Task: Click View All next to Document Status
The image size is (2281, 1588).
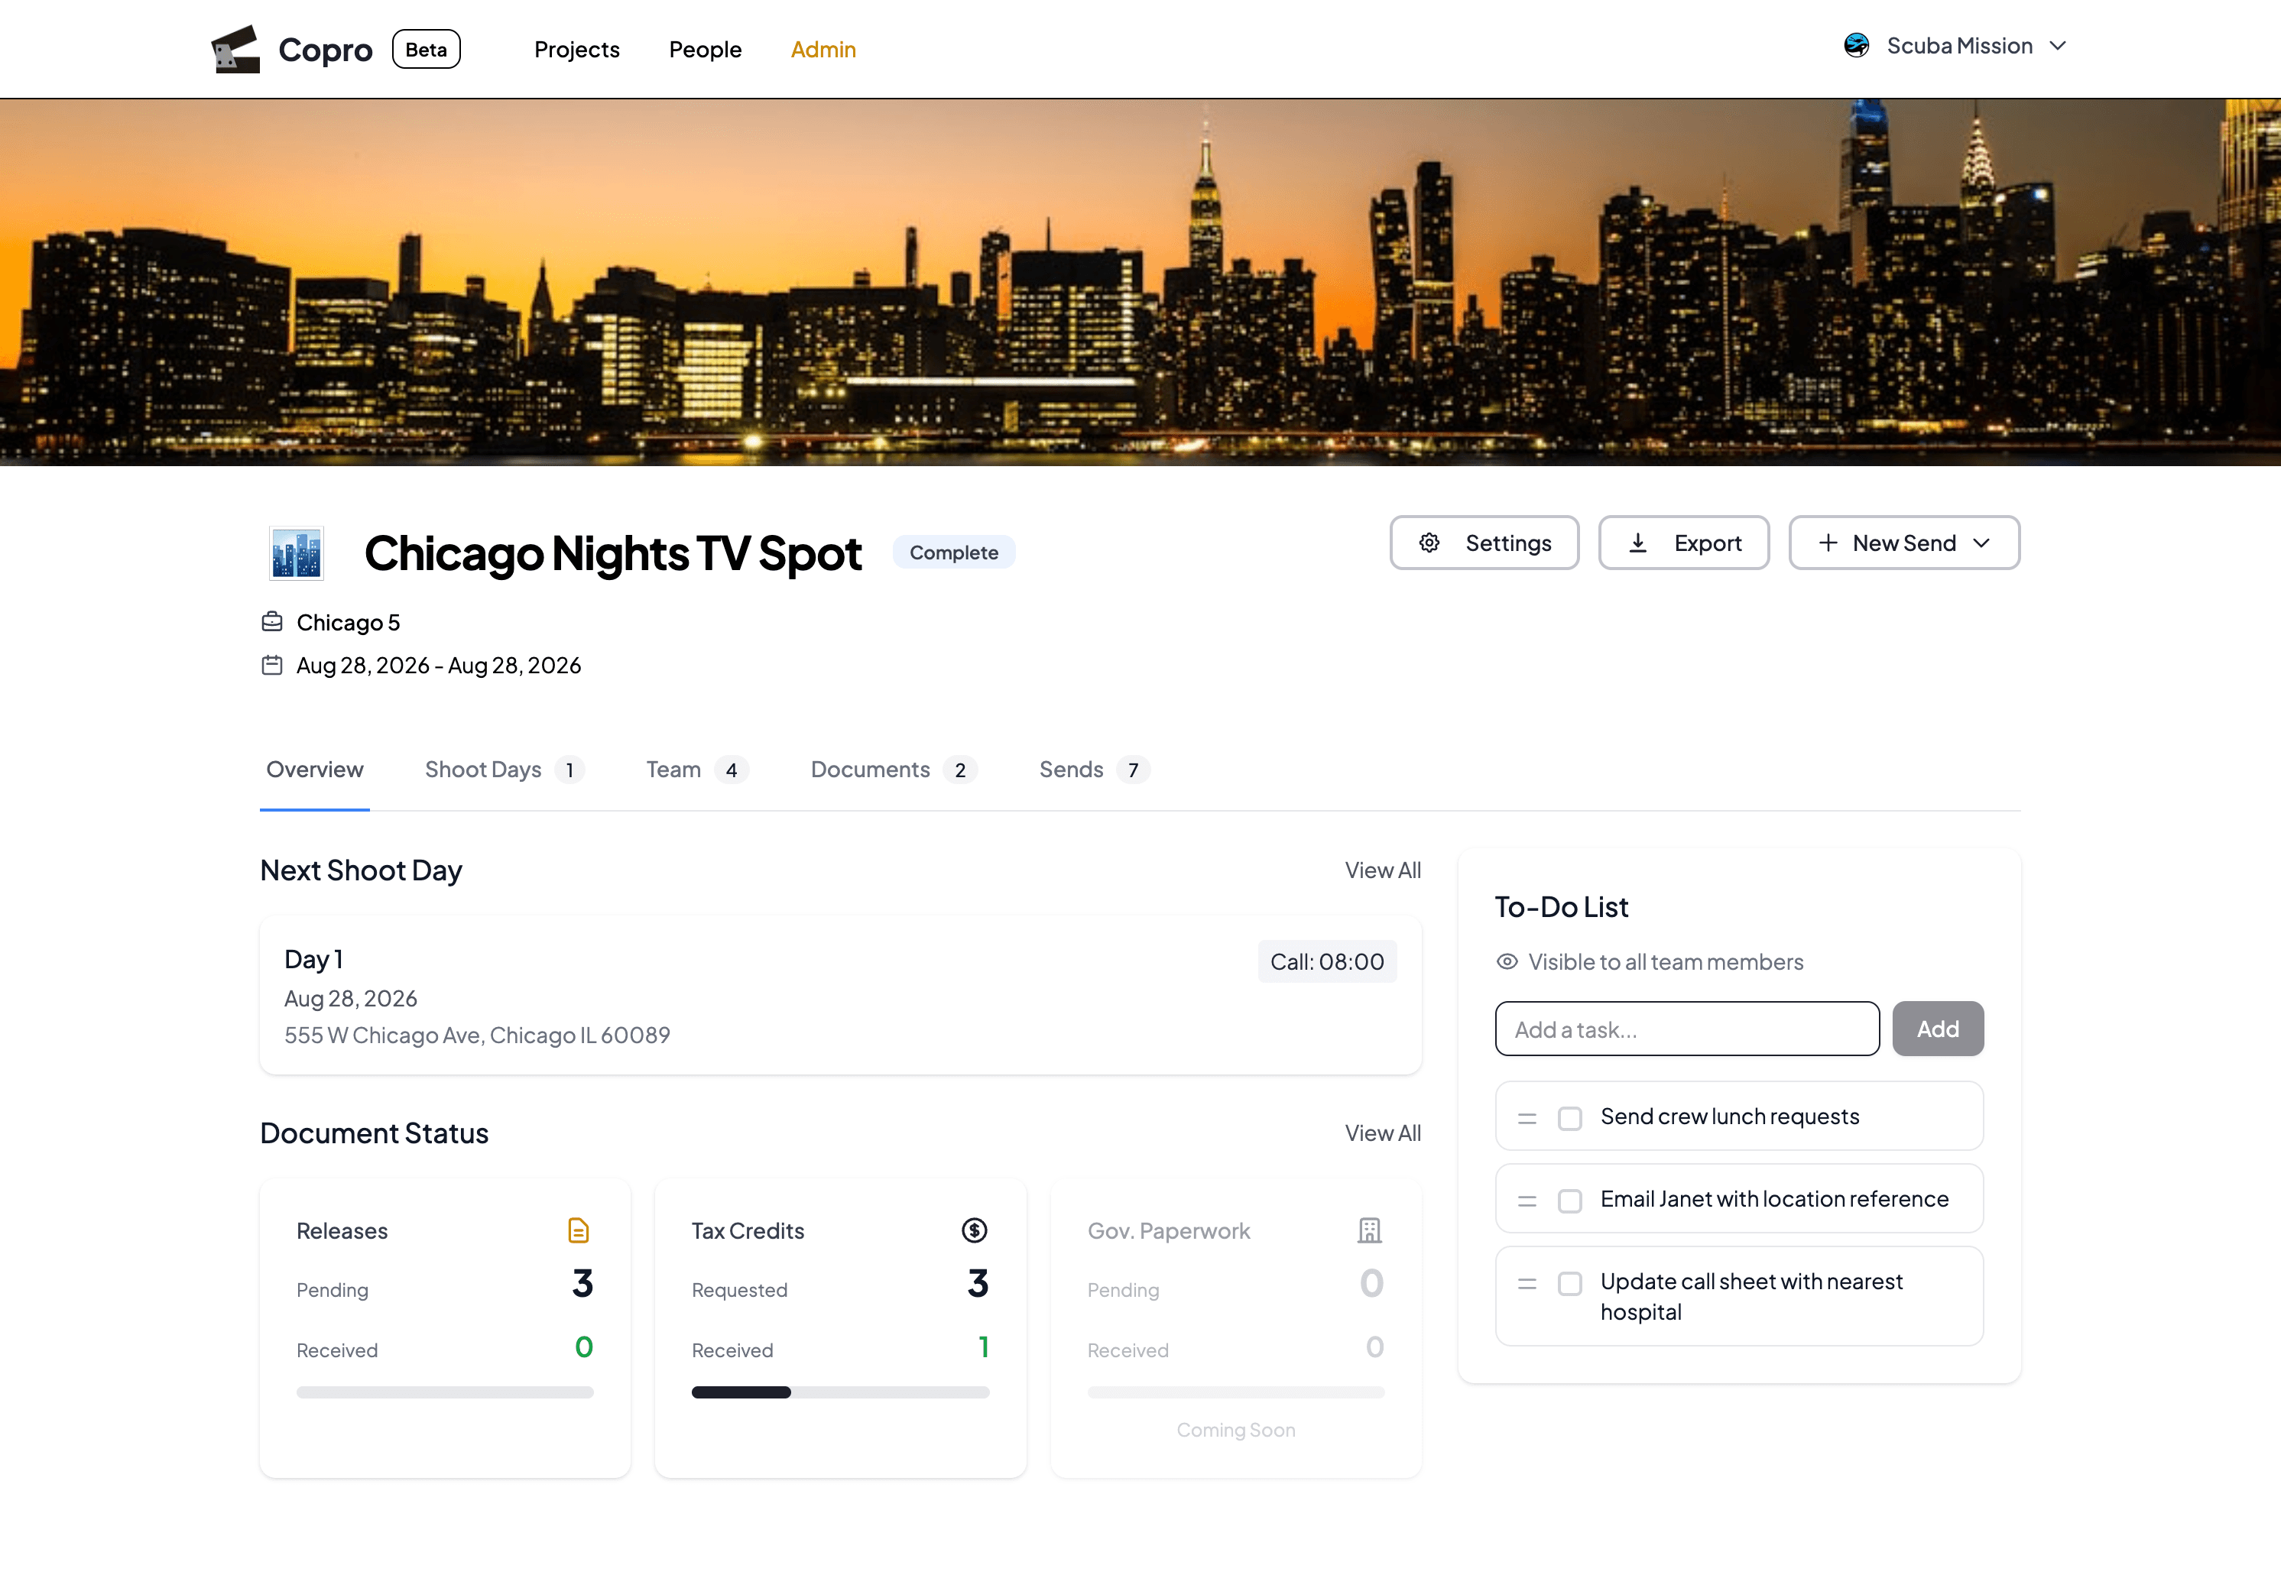Action: (1382, 1133)
